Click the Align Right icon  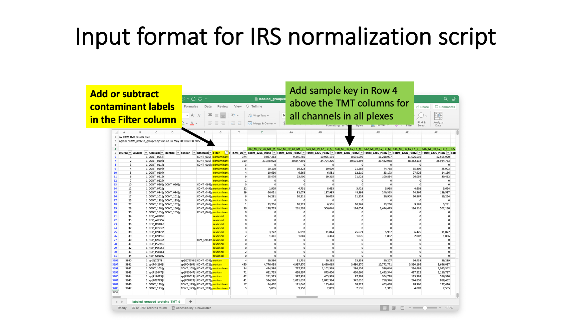point(223,123)
